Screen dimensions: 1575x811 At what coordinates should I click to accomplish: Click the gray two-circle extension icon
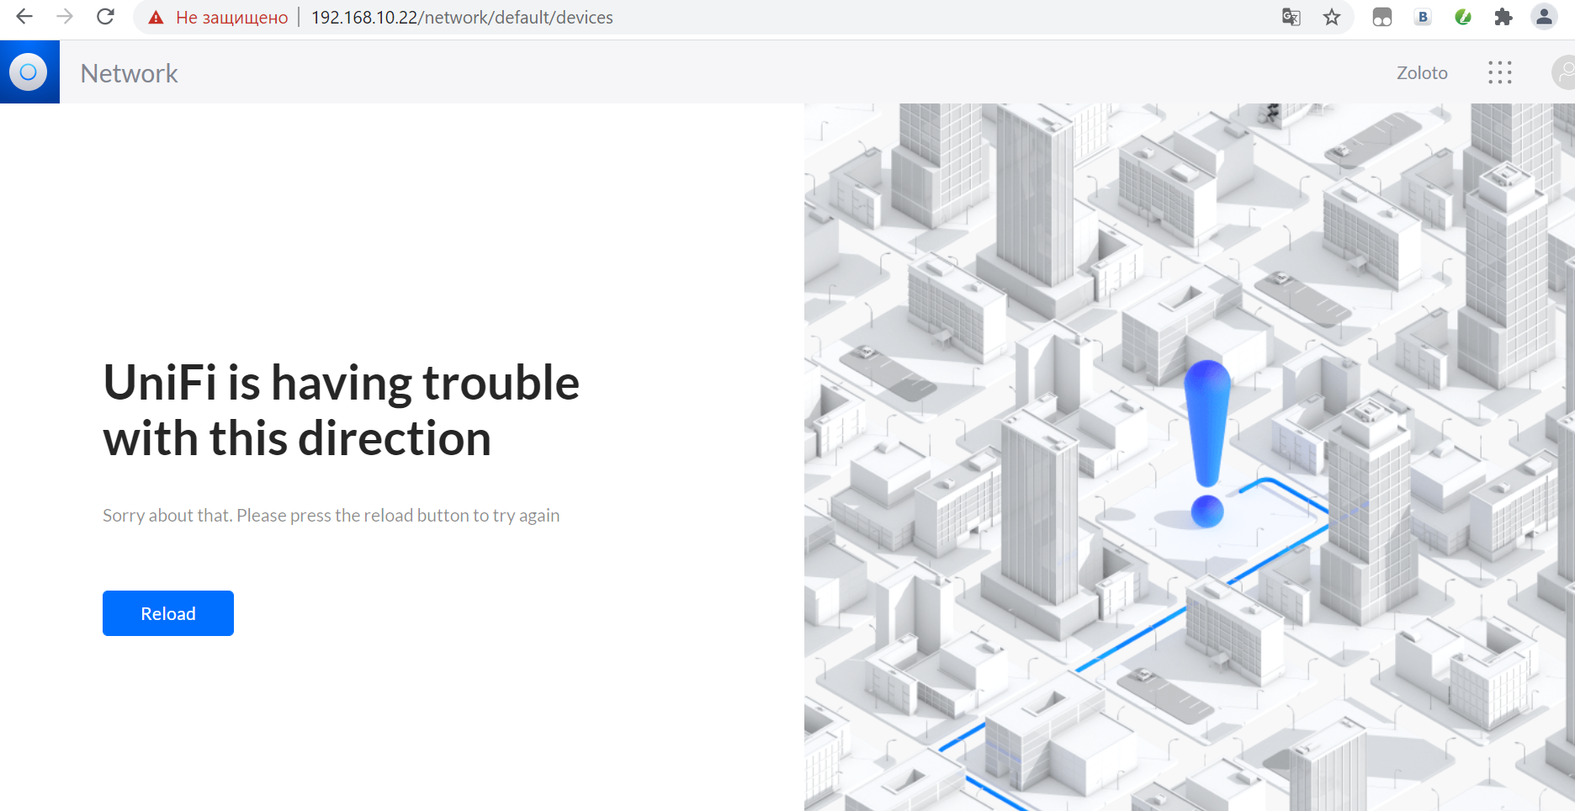[1381, 17]
